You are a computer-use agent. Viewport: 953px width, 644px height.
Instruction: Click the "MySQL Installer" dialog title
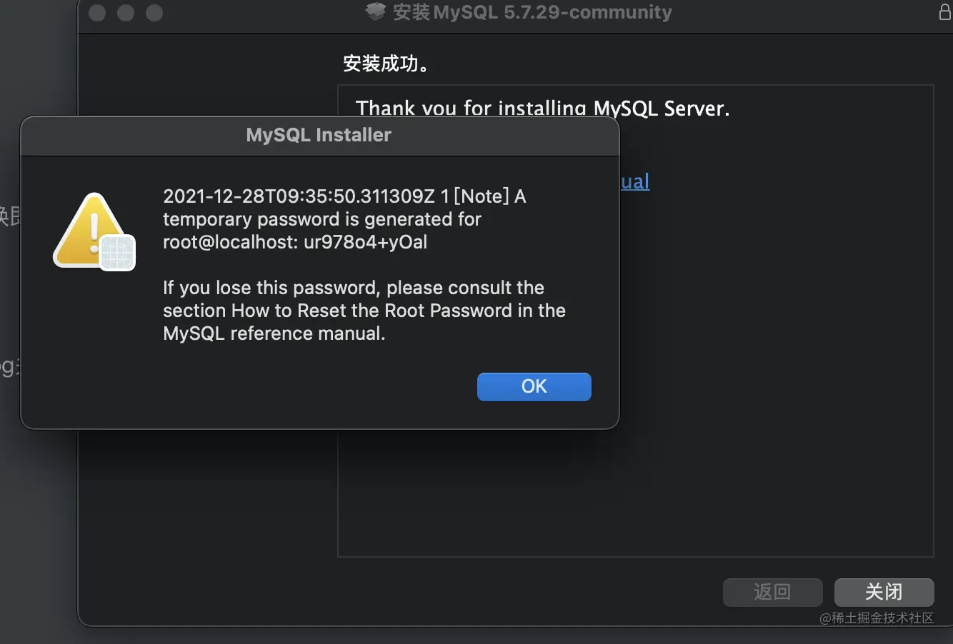[x=319, y=135]
